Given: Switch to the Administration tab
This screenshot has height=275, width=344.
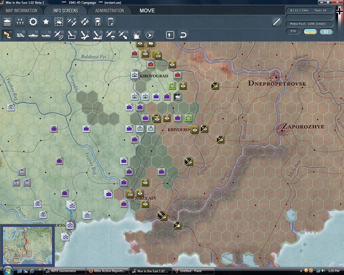Looking at the screenshot, I should click(109, 11).
